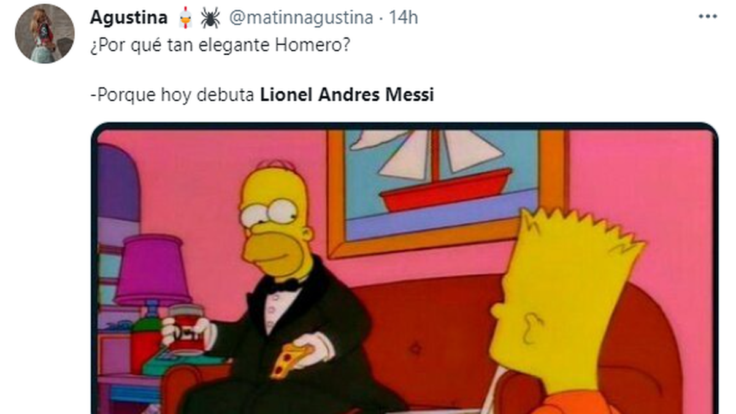Click the 14h tweet timestamp
736x414 pixels.
click(x=404, y=18)
